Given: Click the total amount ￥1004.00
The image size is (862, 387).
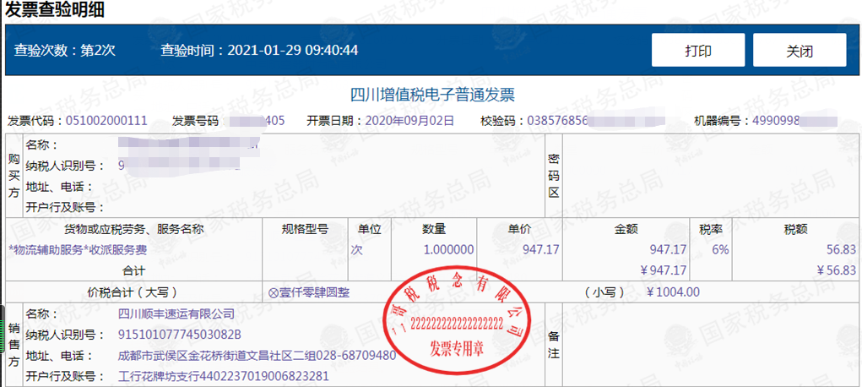Looking at the screenshot, I should tap(674, 292).
